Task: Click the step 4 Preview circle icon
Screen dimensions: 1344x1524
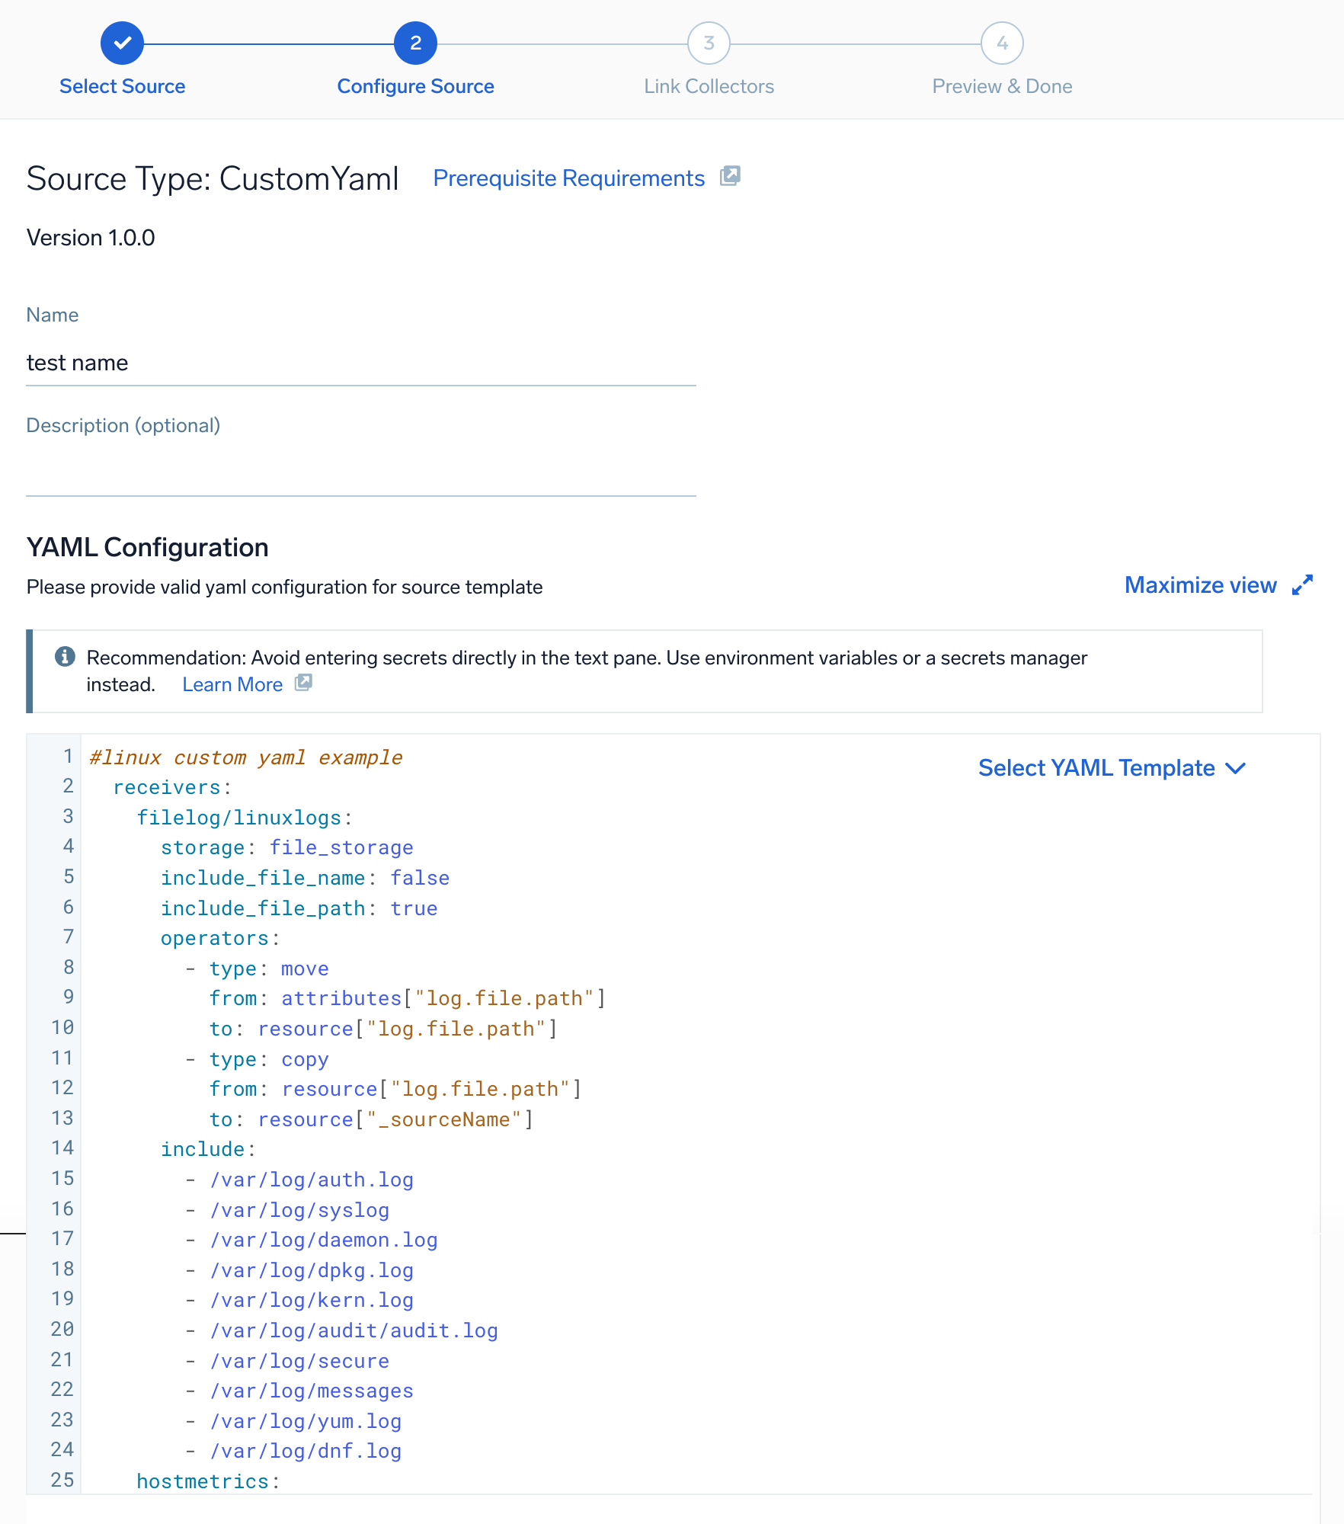Action: coord(1002,43)
